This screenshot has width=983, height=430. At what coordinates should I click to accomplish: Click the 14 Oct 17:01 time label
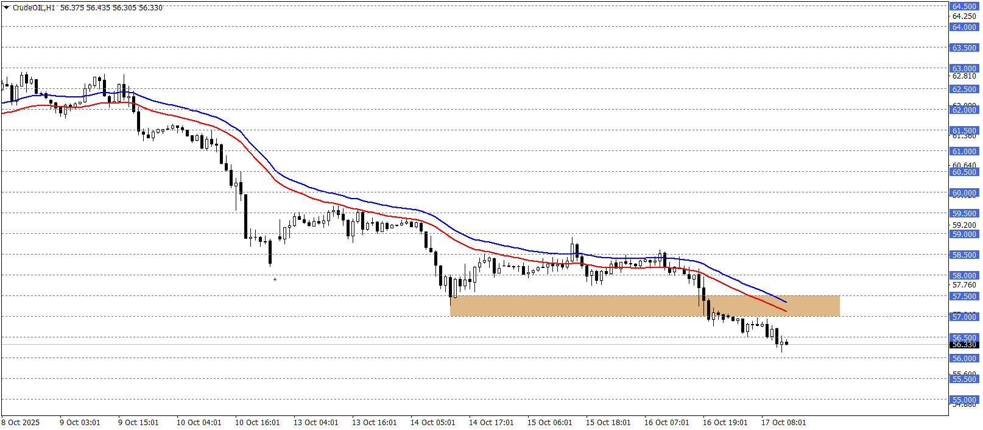point(491,422)
